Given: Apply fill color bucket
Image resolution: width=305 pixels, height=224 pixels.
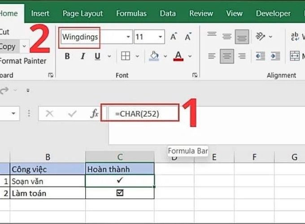Looking at the screenshot, I should click(x=154, y=56).
